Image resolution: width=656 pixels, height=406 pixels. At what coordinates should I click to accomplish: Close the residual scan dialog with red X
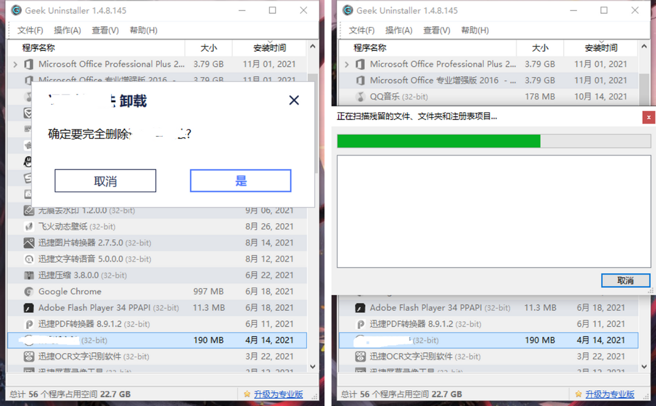pyautogui.click(x=649, y=117)
